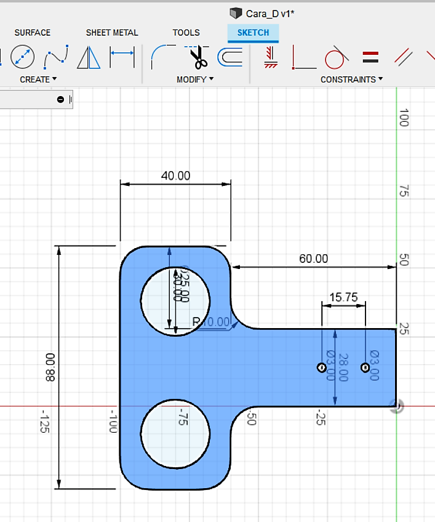
Task: Switch to the SKETCH tab
Action: click(253, 33)
